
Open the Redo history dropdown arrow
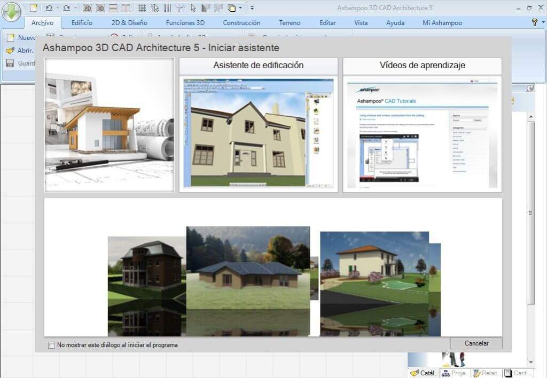75,7
